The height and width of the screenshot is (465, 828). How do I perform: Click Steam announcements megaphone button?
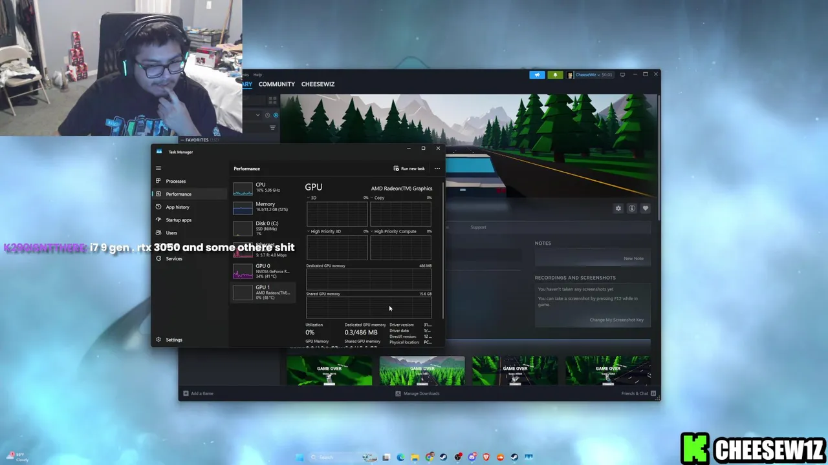coord(537,75)
